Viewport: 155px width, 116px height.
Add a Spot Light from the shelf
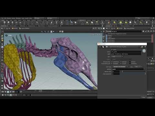tap(92, 23)
